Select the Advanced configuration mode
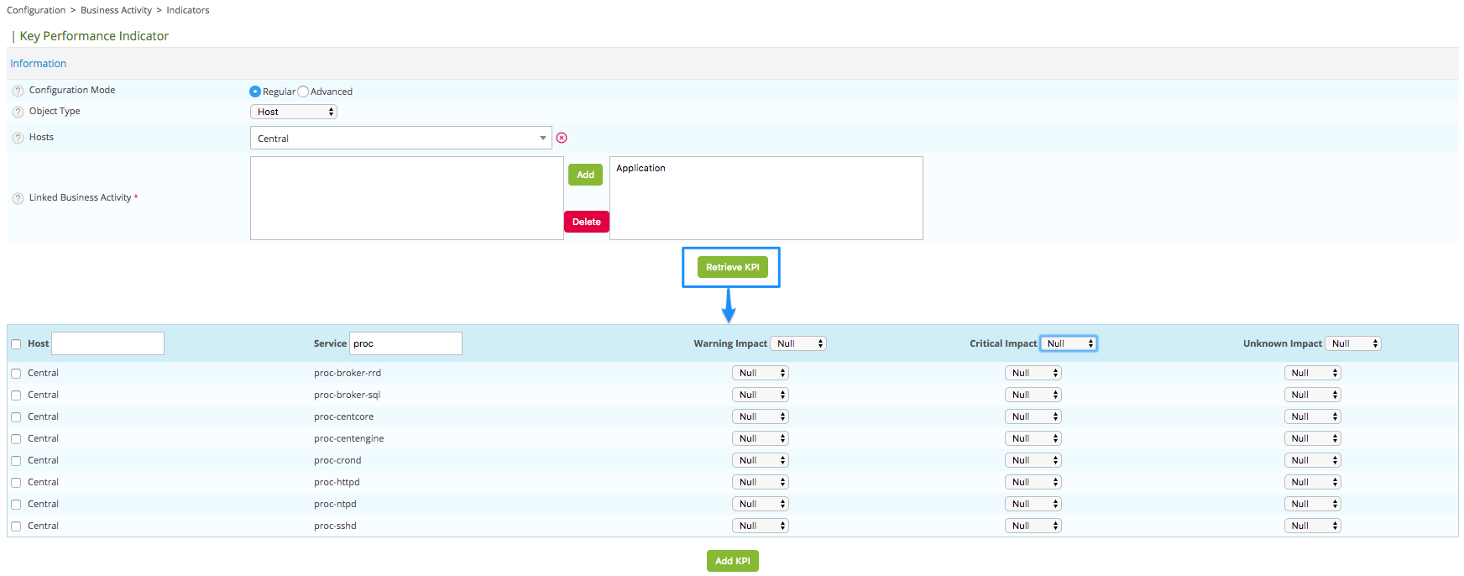Image resolution: width=1464 pixels, height=576 pixels. click(304, 92)
